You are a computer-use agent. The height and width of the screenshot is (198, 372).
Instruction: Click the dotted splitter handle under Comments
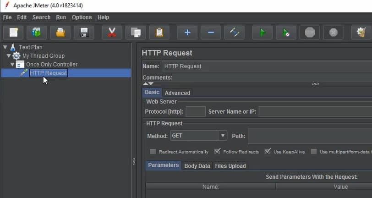[315, 83]
